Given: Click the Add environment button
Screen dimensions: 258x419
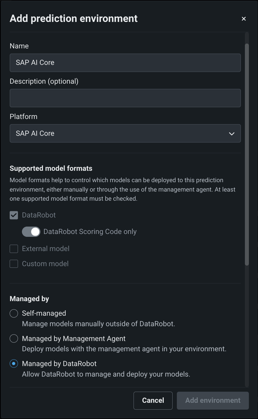Looking at the screenshot, I should pyautogui.click(x=213, y=400).
